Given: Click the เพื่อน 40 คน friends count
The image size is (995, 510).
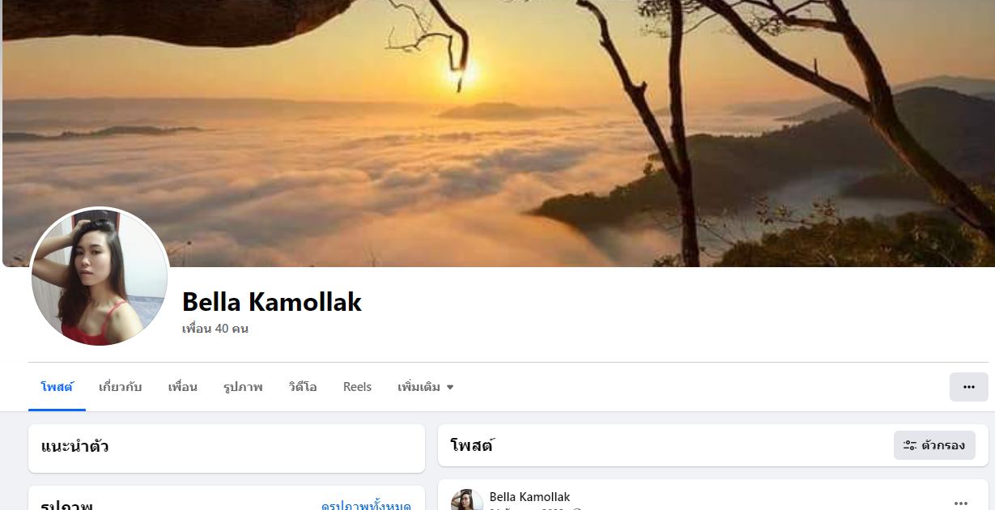Looking at the screenshot, I should click(215, 329).
